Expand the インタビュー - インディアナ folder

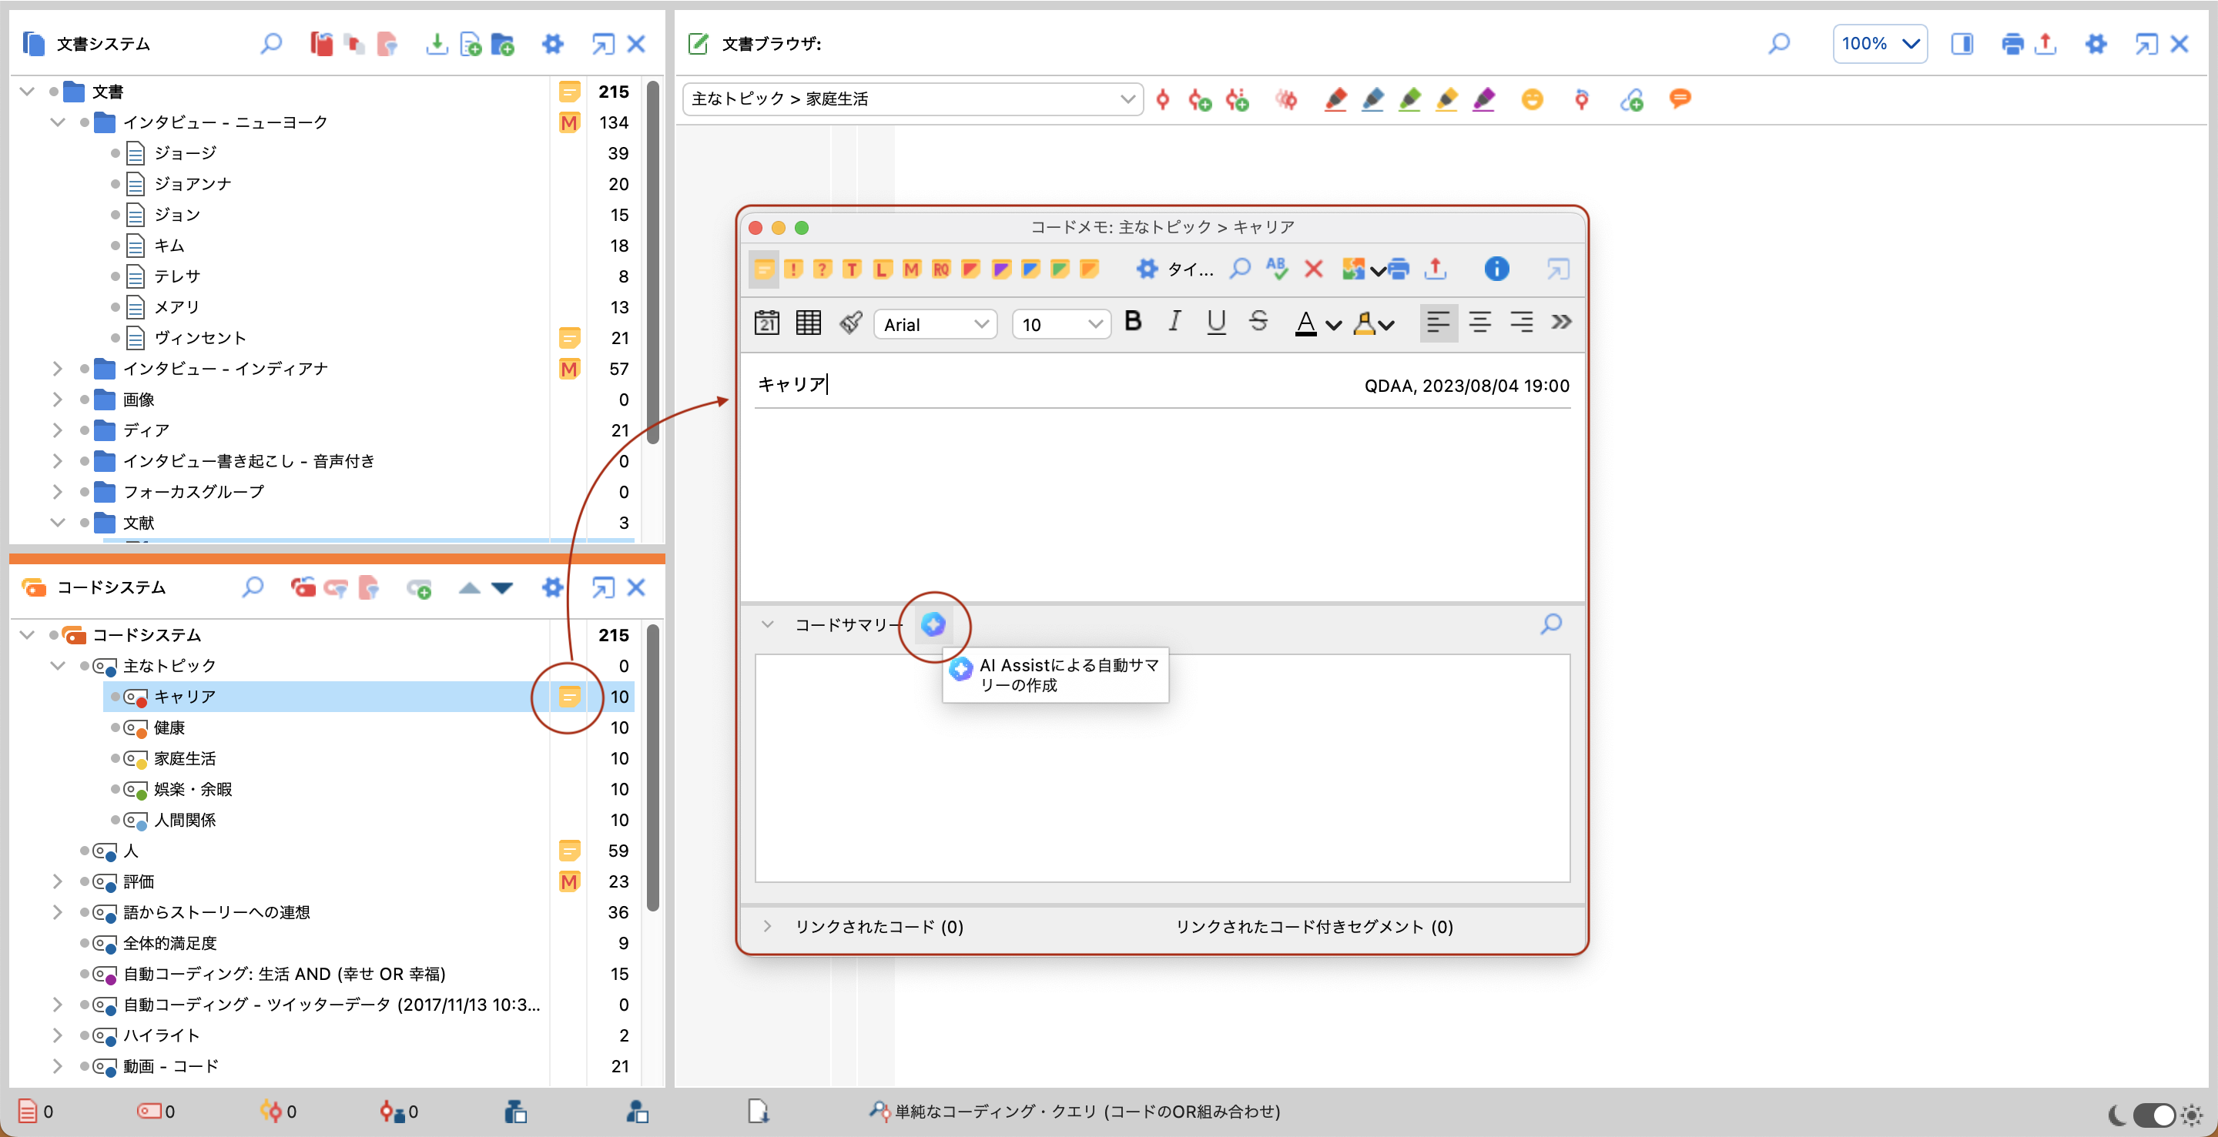pyautogui.click(x=57, y=370)
